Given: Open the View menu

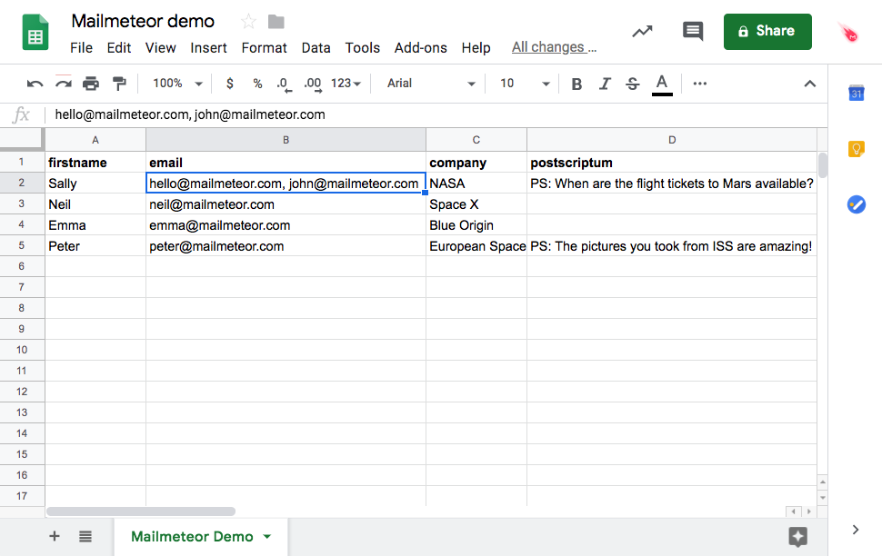Looking at the screenshot, I should coord(160,48).
